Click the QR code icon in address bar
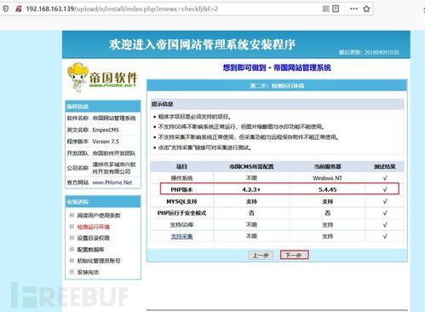The height and width of the screenshot is (312, 425). point(326,9)
